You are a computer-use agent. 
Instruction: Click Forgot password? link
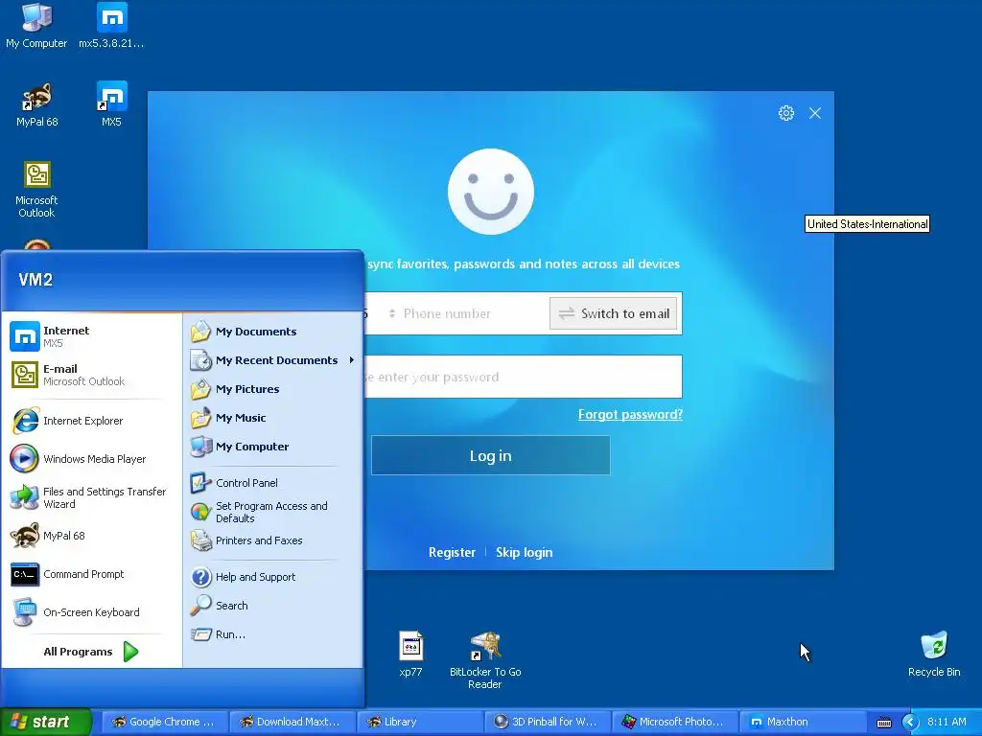[630, 414]
